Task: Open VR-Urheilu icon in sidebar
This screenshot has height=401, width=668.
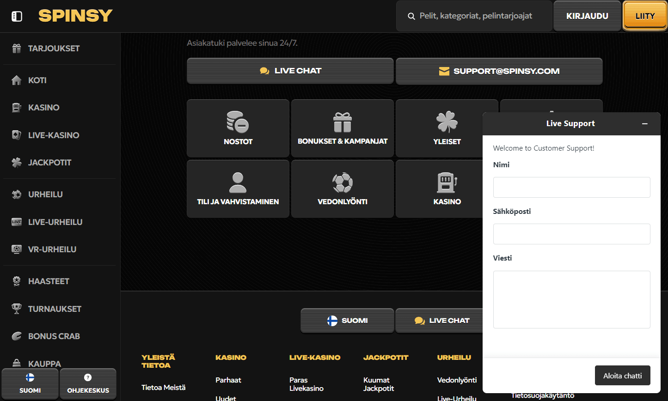Action: [x=17, y=249]
